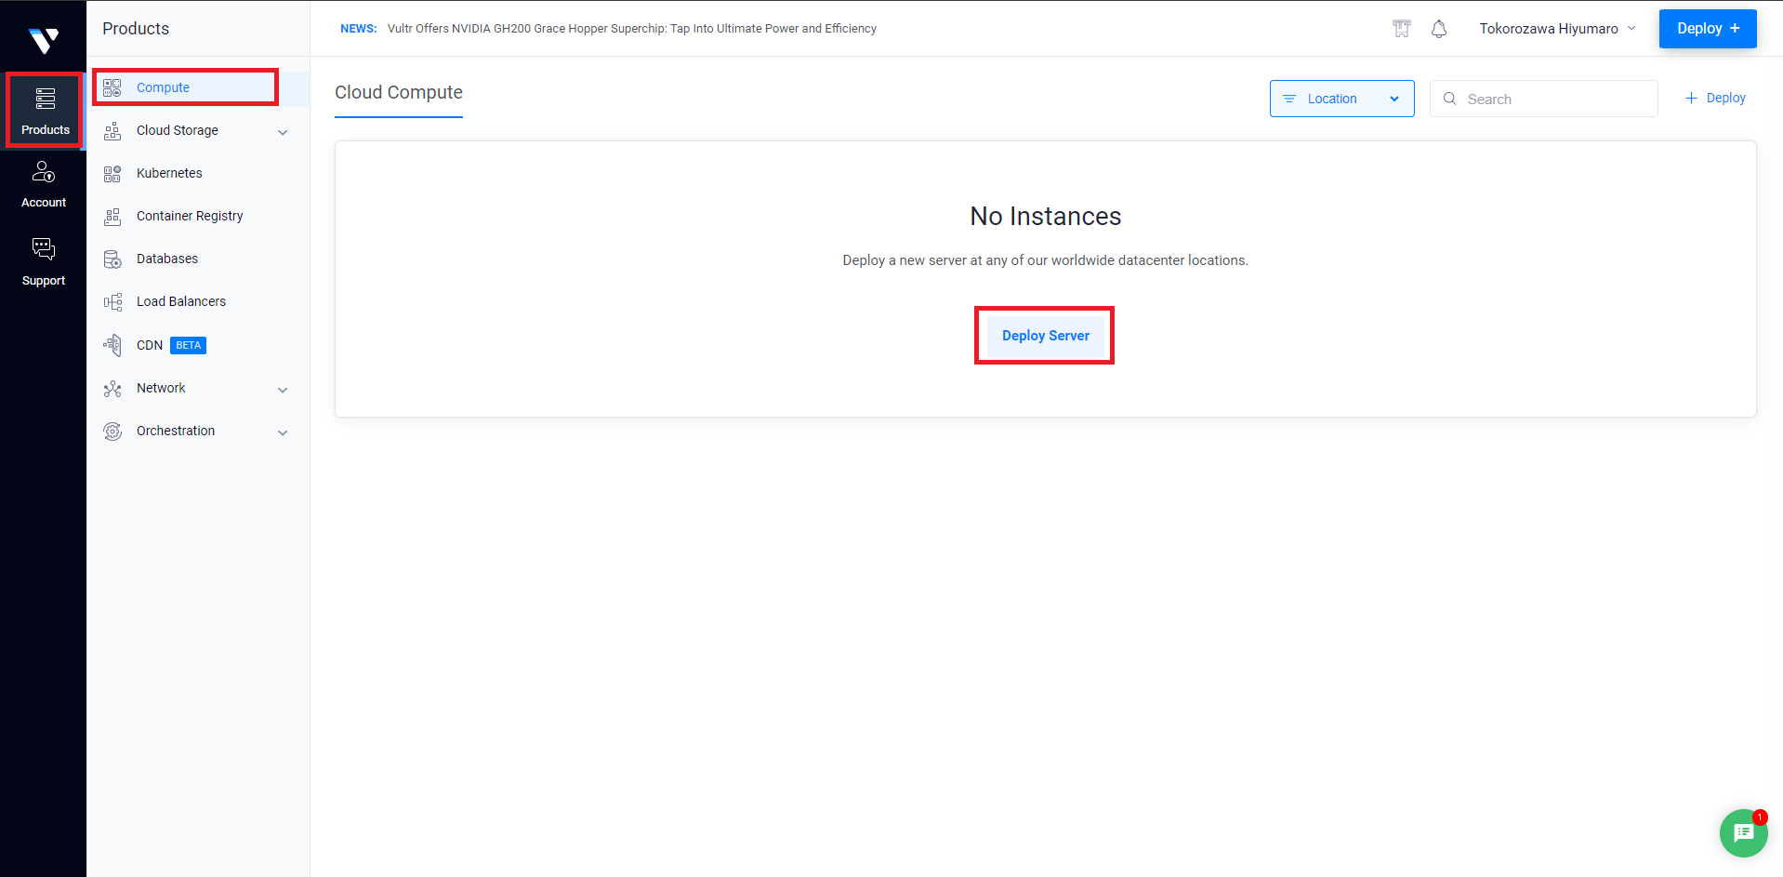The width and height of the screenshot is (1783, 877).
Task: Open the Tokorozawa Hiyumaro account dropdown
Action: [1557, 29]
